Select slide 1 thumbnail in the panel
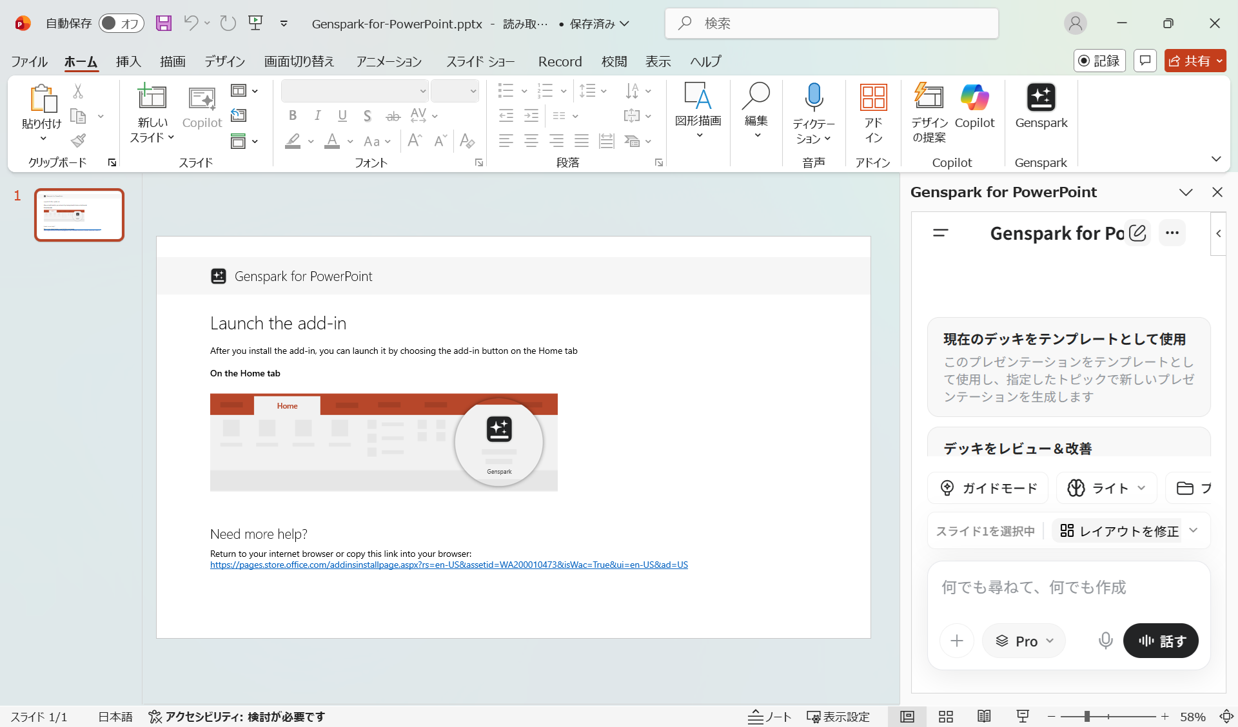The height and width of the screenshot is (727, 1238). point(79,215)
